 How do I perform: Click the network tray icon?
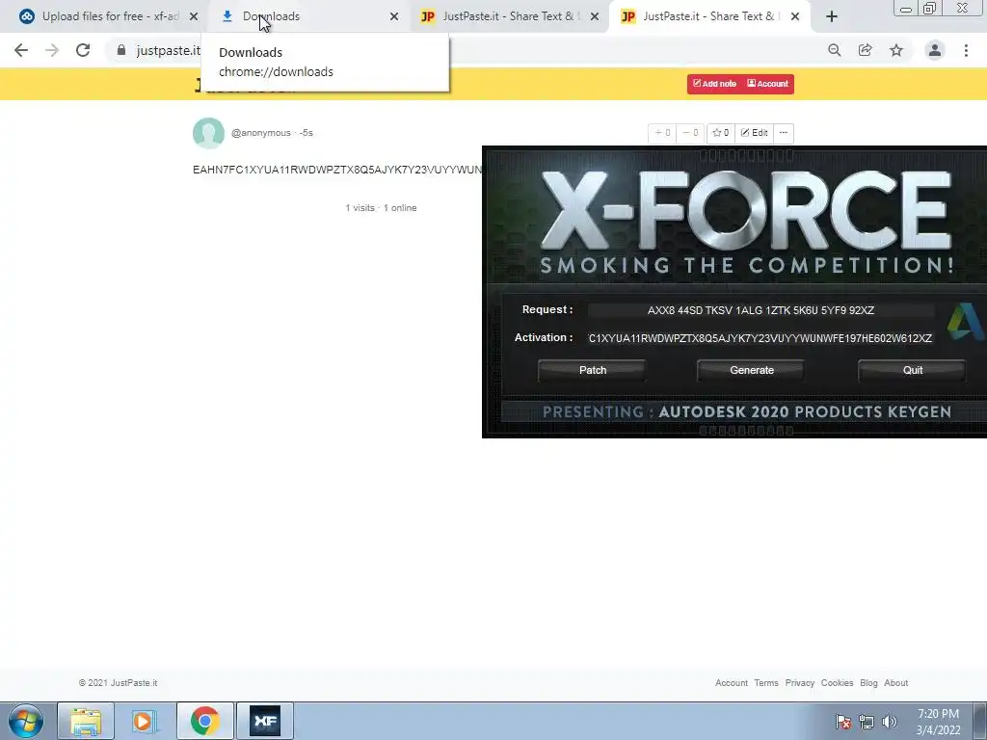867,722
